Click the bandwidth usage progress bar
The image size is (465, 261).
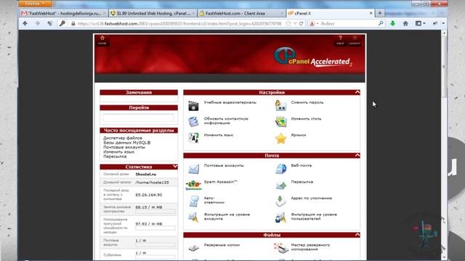click(155, 228)
